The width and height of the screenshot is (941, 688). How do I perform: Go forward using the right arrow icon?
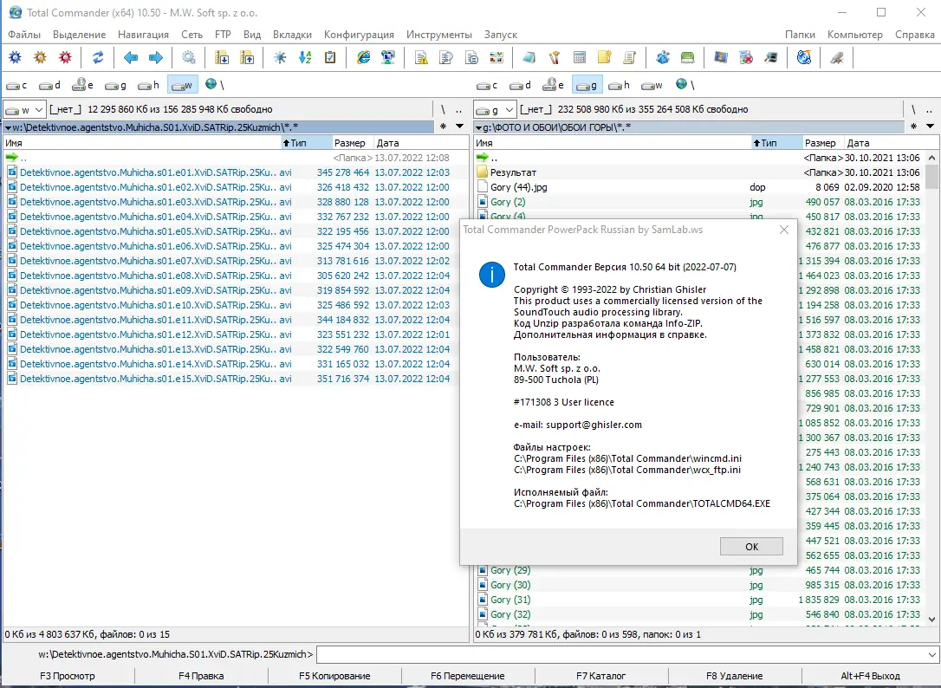(155, 58)
